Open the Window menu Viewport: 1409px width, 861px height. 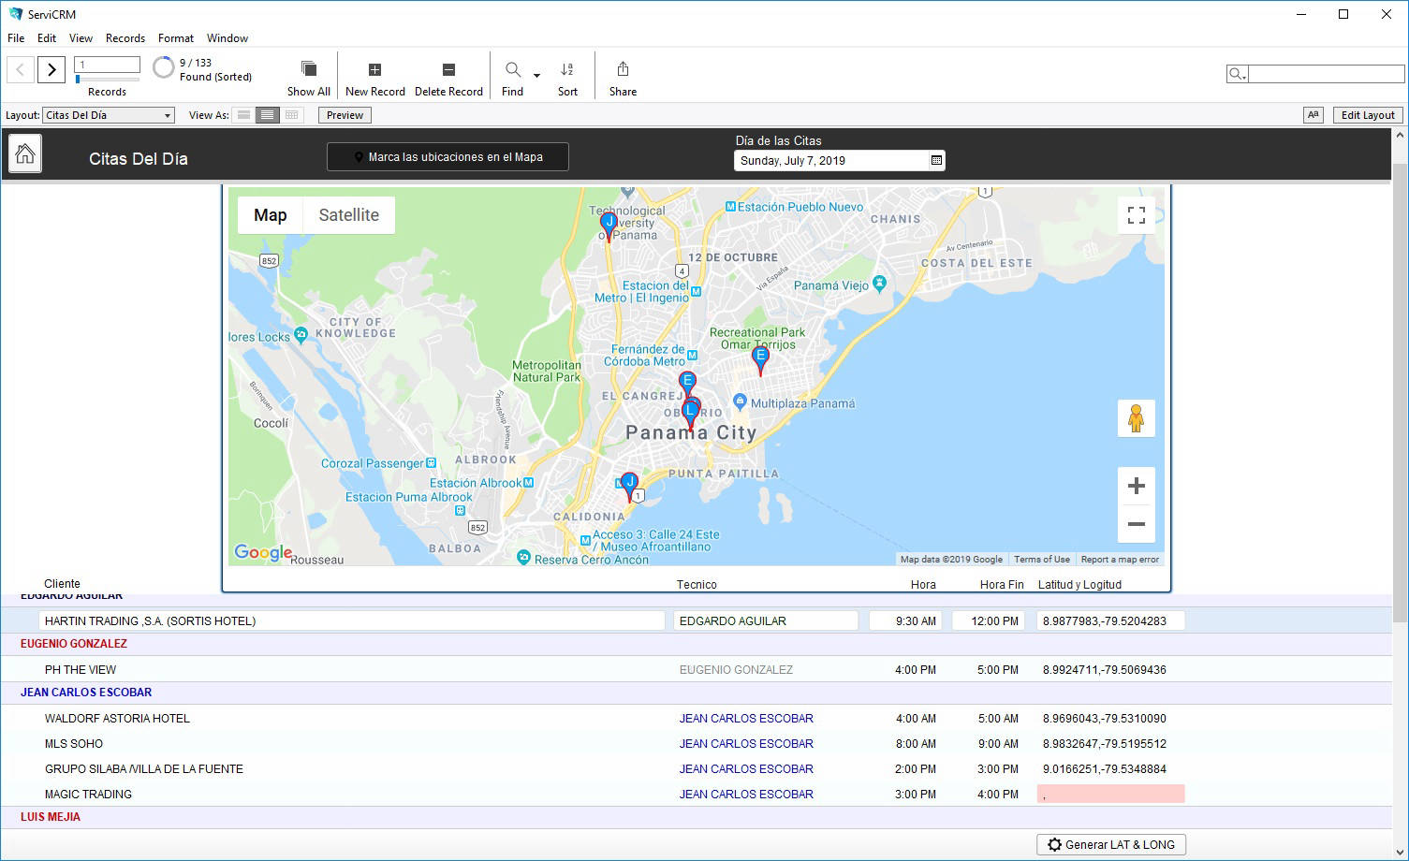(227, 38)
